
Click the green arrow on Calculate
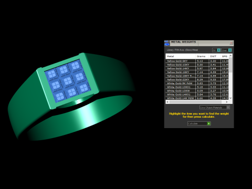pyautogui.click(x=209, y=123)
